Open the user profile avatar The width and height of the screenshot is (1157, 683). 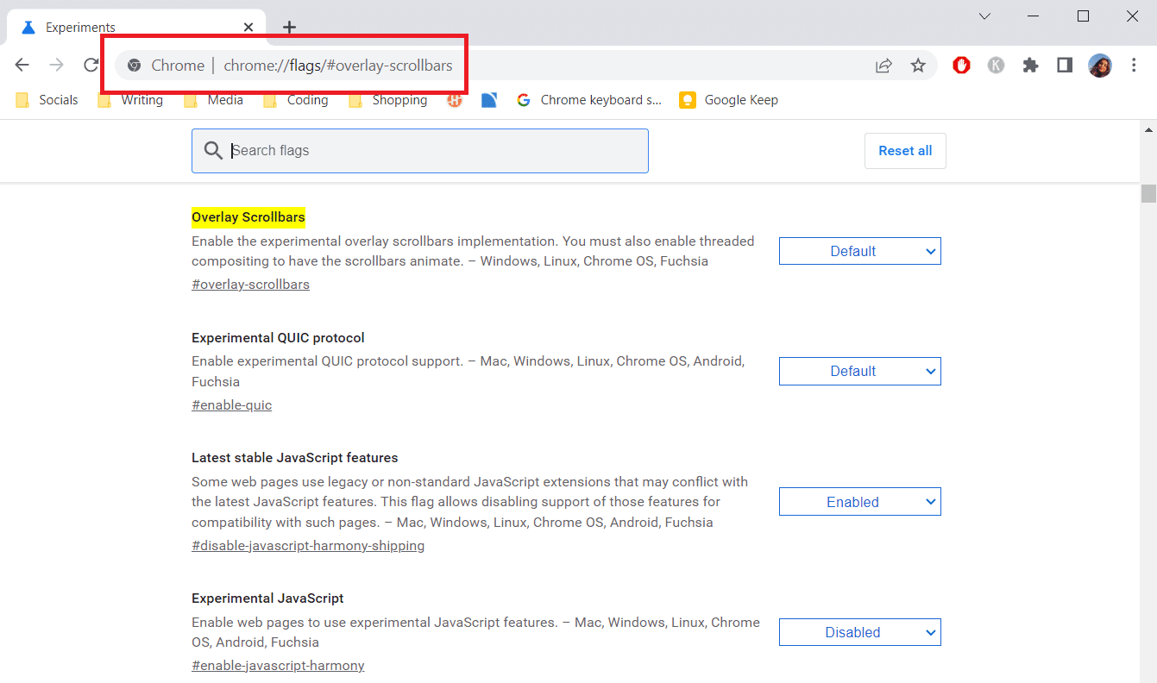point(1100,65)
